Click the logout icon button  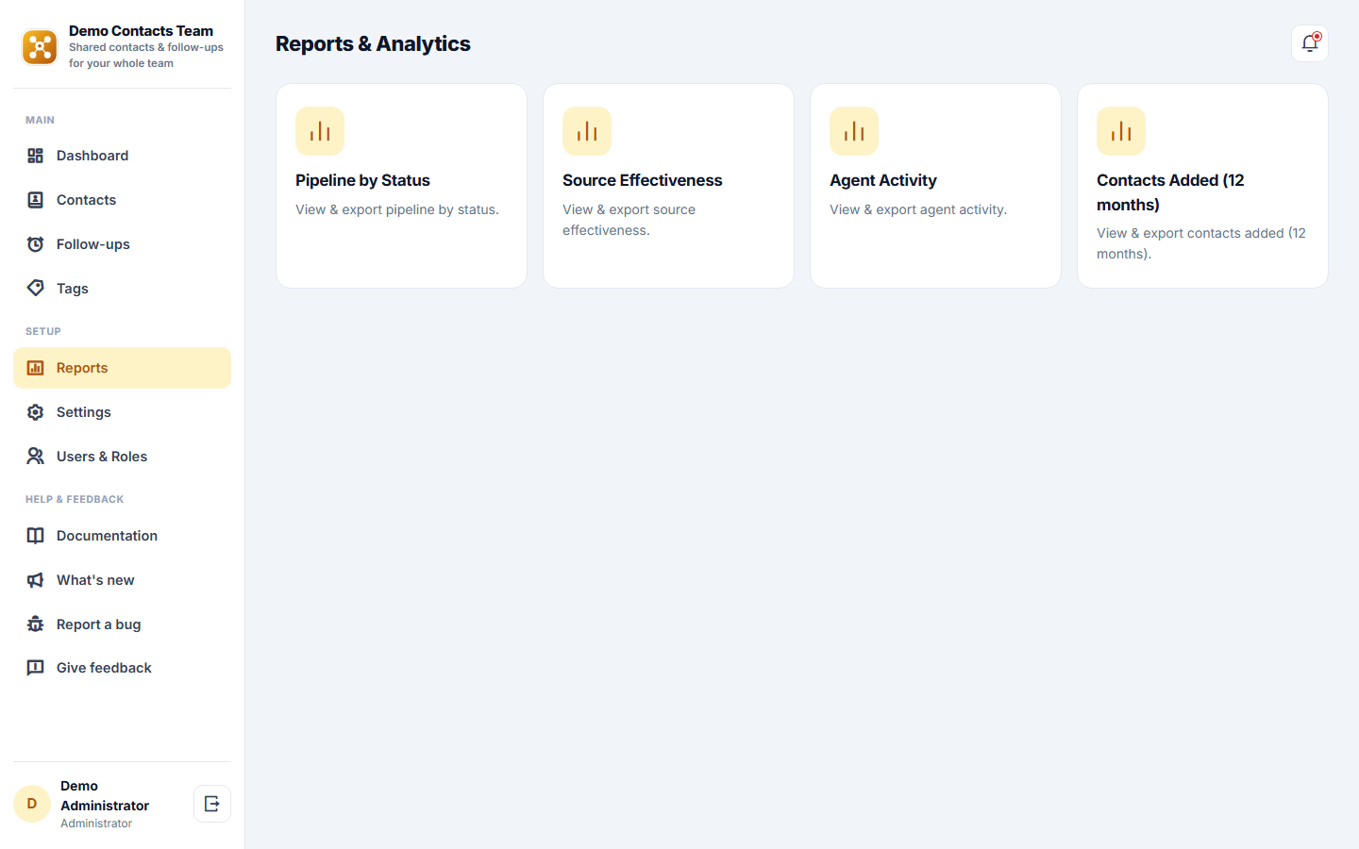212,804
